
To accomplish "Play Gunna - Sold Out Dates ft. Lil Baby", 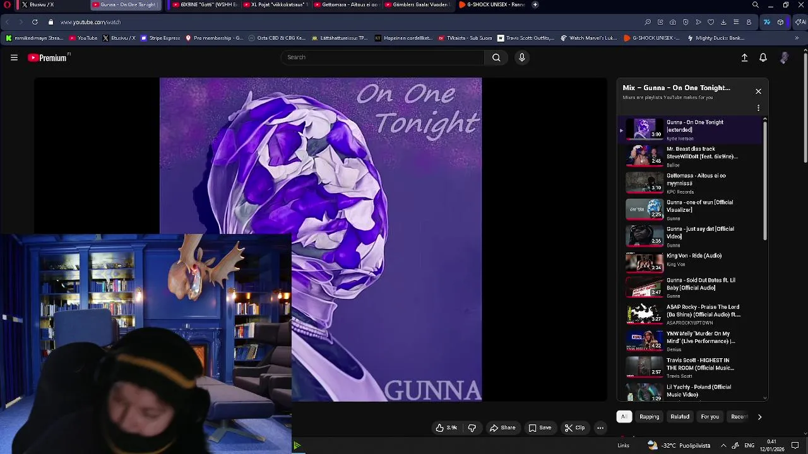I will tap(690, 288).
